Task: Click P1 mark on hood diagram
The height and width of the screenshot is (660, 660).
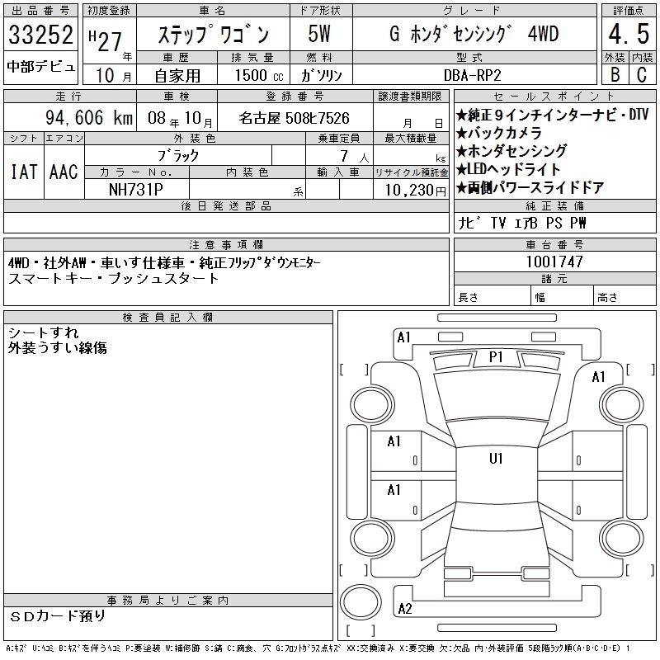Action: [x=497, y=357]
